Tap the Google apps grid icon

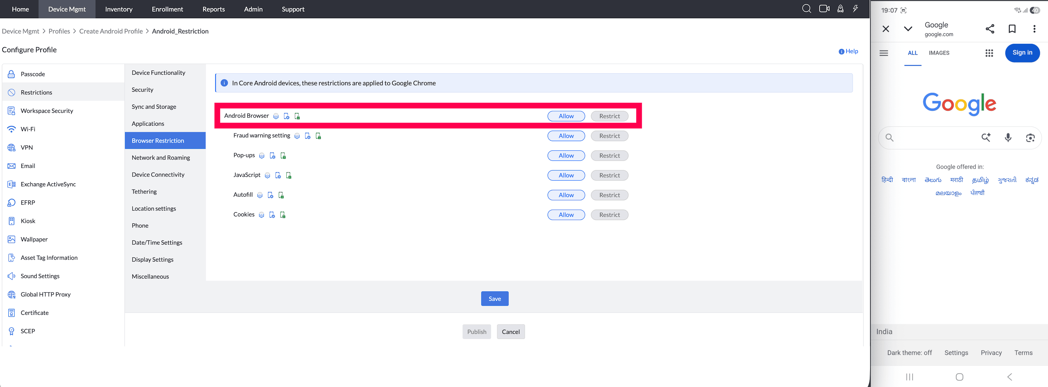pos(989,53)
